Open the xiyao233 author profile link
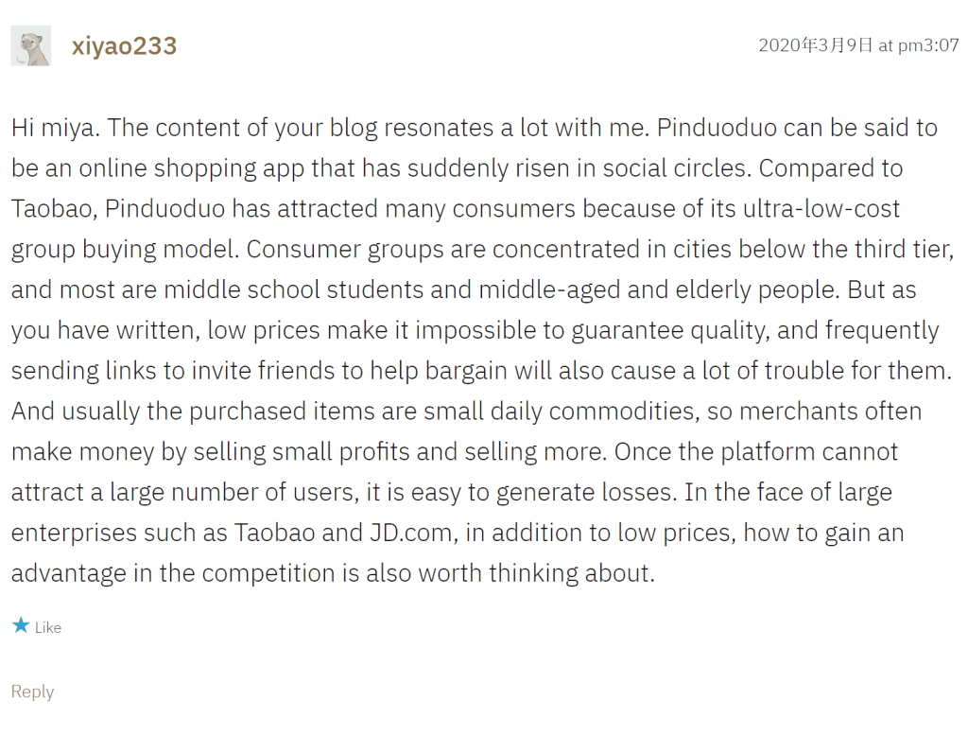The width and height of the screenshot is (968, 736). click(124, 46)
